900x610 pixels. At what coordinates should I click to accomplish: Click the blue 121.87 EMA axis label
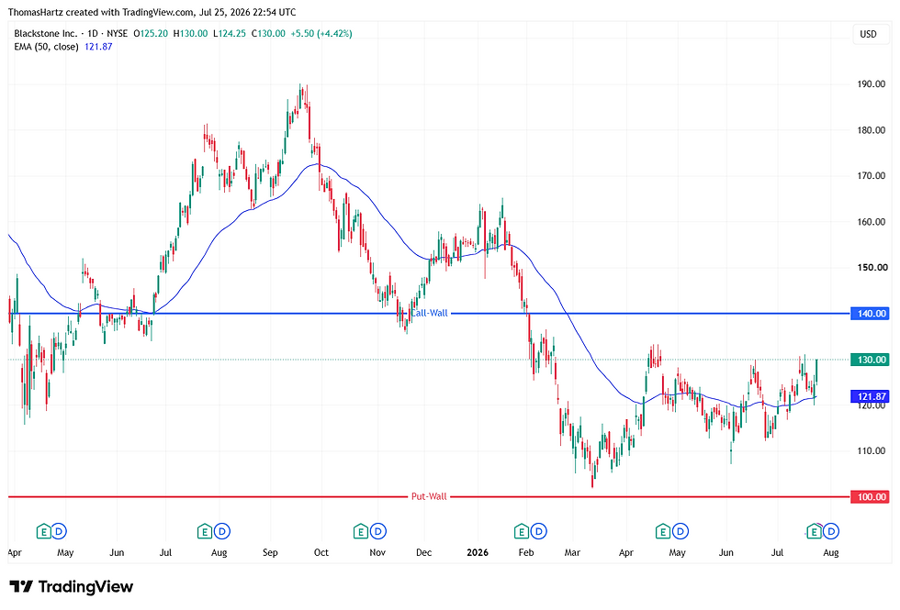pyautogui.click(x=870, y=396)
